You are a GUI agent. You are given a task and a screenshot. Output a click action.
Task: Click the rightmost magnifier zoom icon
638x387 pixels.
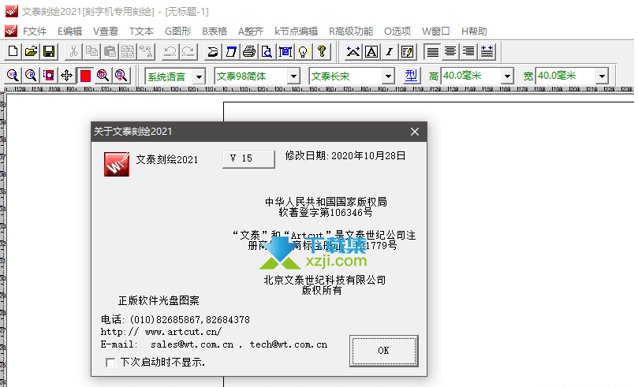click(121, 75)
